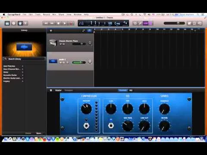Adjust pan knob on Classic Electric Piano track
Image resolution: width=207 pixels, height=155 pixels.
pyautogui.click(x=90, y=43)
